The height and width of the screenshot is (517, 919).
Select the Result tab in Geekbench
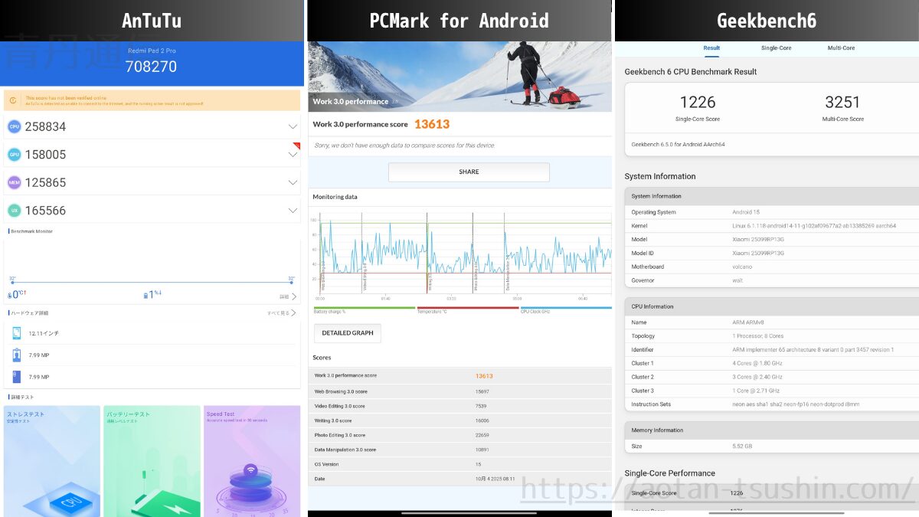711,48
